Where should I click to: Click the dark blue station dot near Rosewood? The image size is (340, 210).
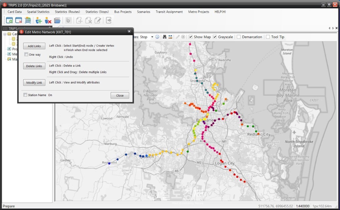coord(109,163)
